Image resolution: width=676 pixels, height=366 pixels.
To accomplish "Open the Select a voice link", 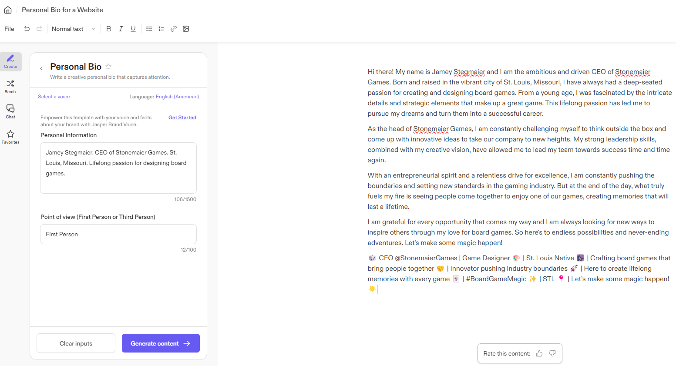I will [54, 96].
